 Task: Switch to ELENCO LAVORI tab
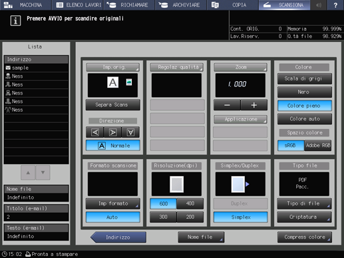point(78,5)
